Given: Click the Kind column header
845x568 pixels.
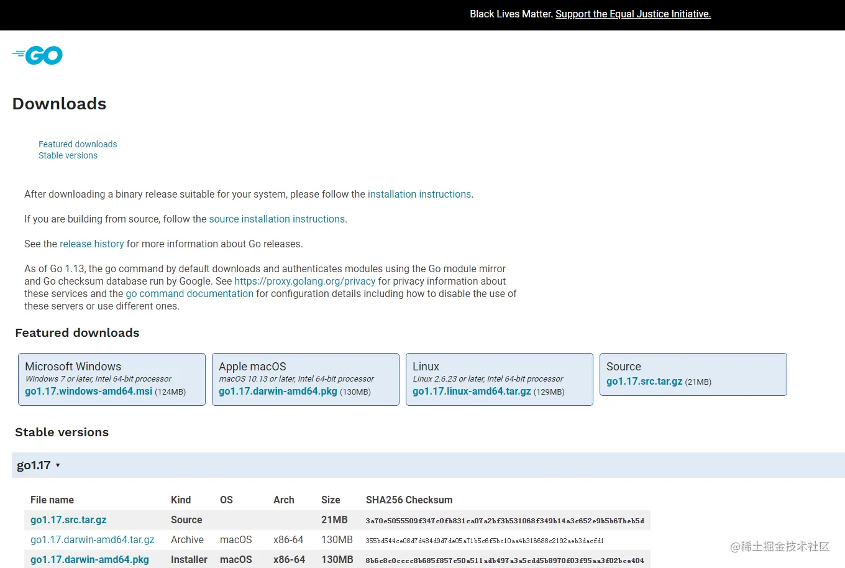Looking at the screenshot, I should [181, 500].
